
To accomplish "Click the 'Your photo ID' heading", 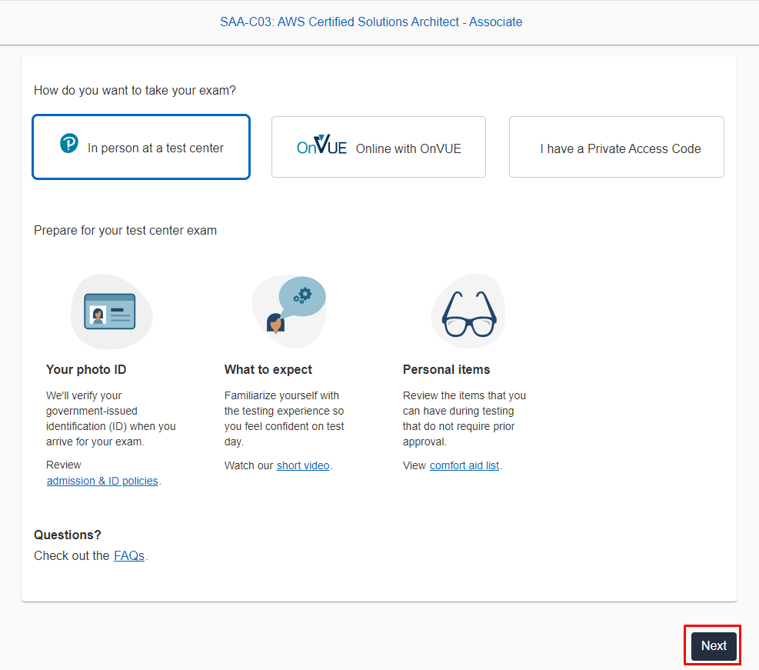I will point(86,369).
